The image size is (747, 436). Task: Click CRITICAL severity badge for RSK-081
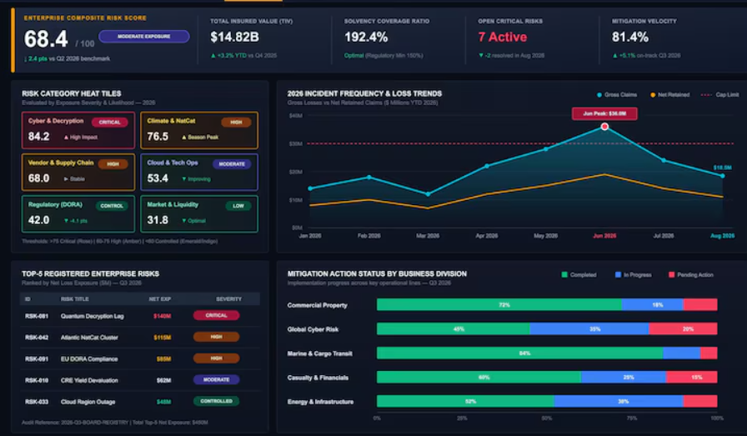coord(216,315)
